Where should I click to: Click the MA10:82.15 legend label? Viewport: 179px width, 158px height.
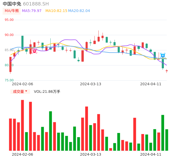click(x=56, y=11)
